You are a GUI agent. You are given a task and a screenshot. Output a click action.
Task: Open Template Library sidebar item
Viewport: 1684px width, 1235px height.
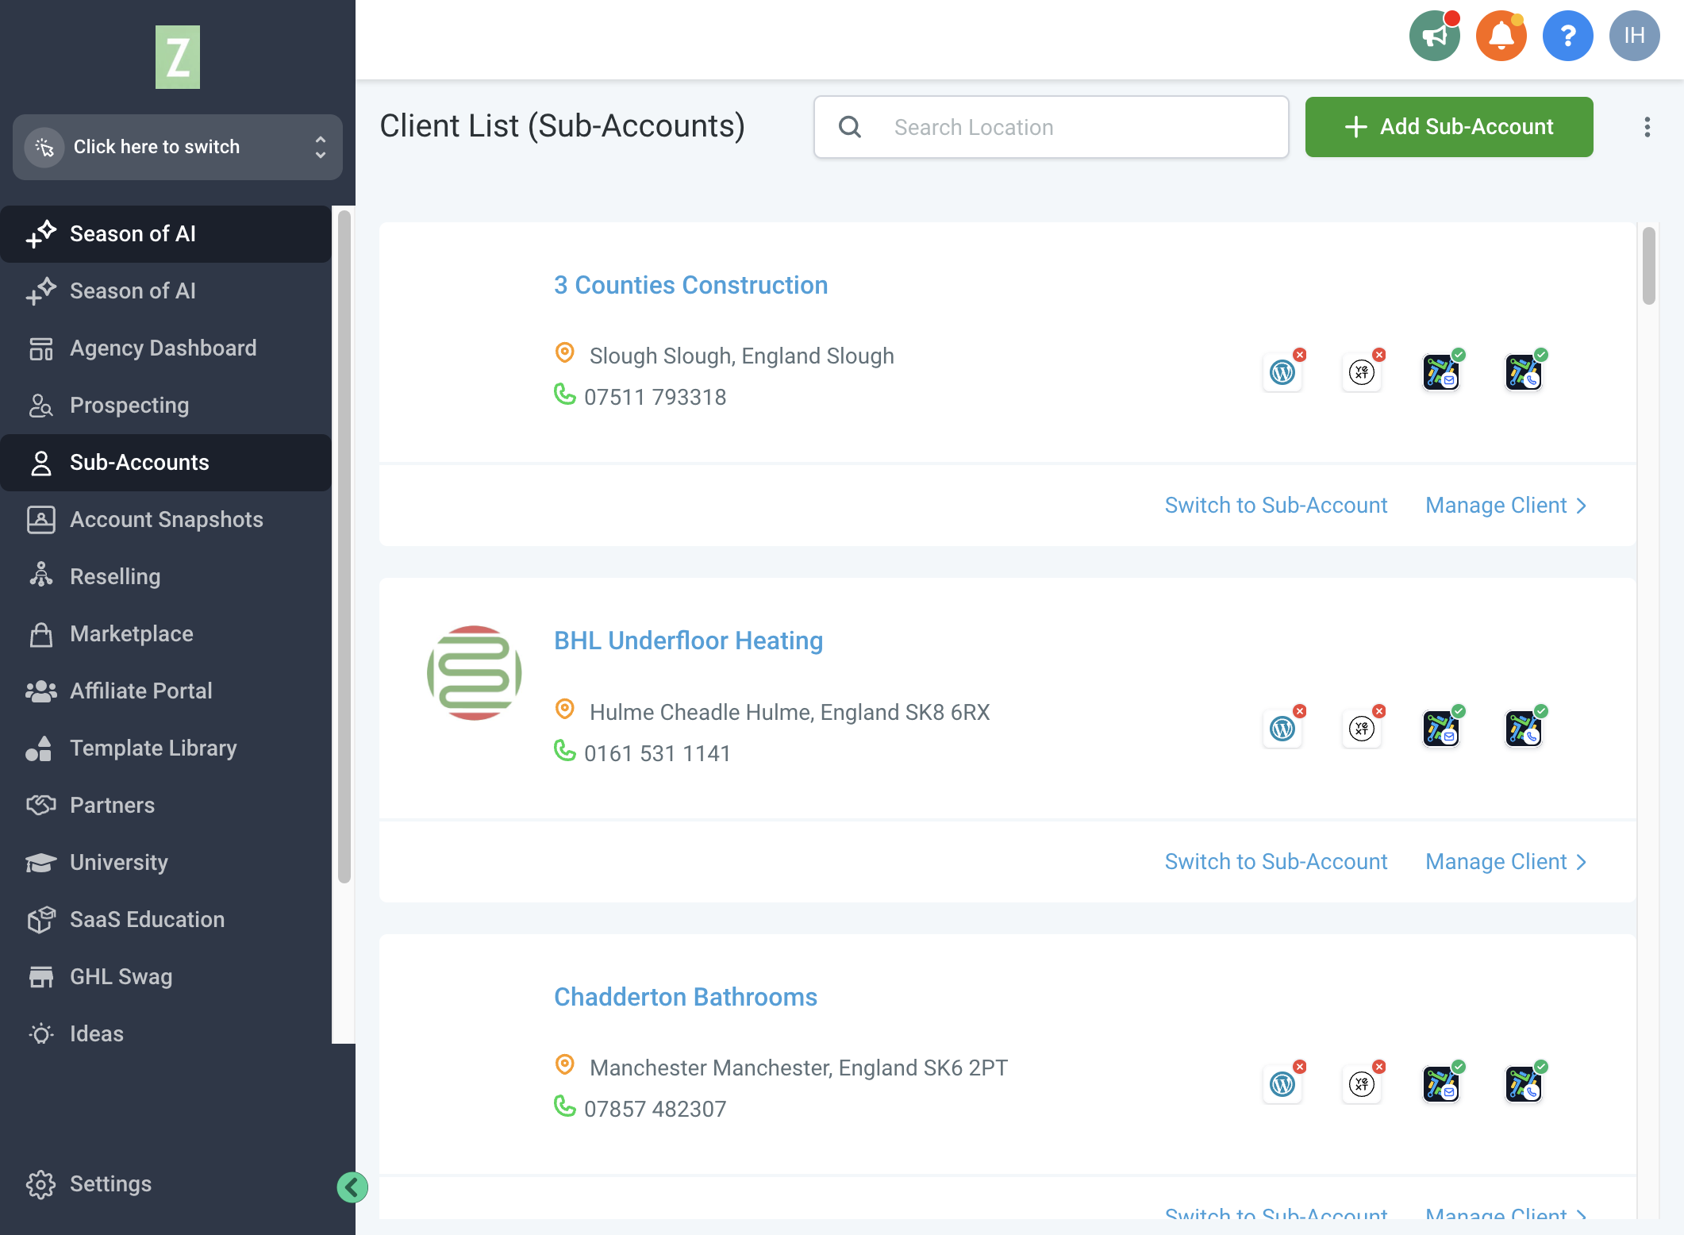coord(166,748)
